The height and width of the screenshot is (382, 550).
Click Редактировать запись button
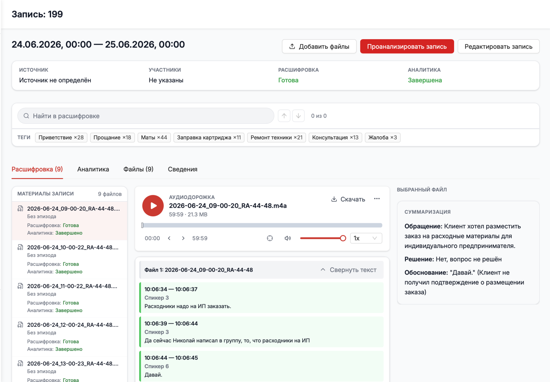pos(498,46)
